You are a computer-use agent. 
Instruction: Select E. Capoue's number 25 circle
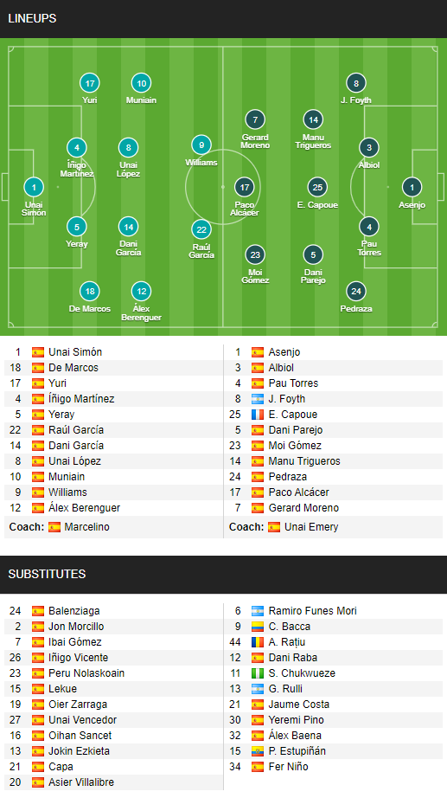point(317,187)
